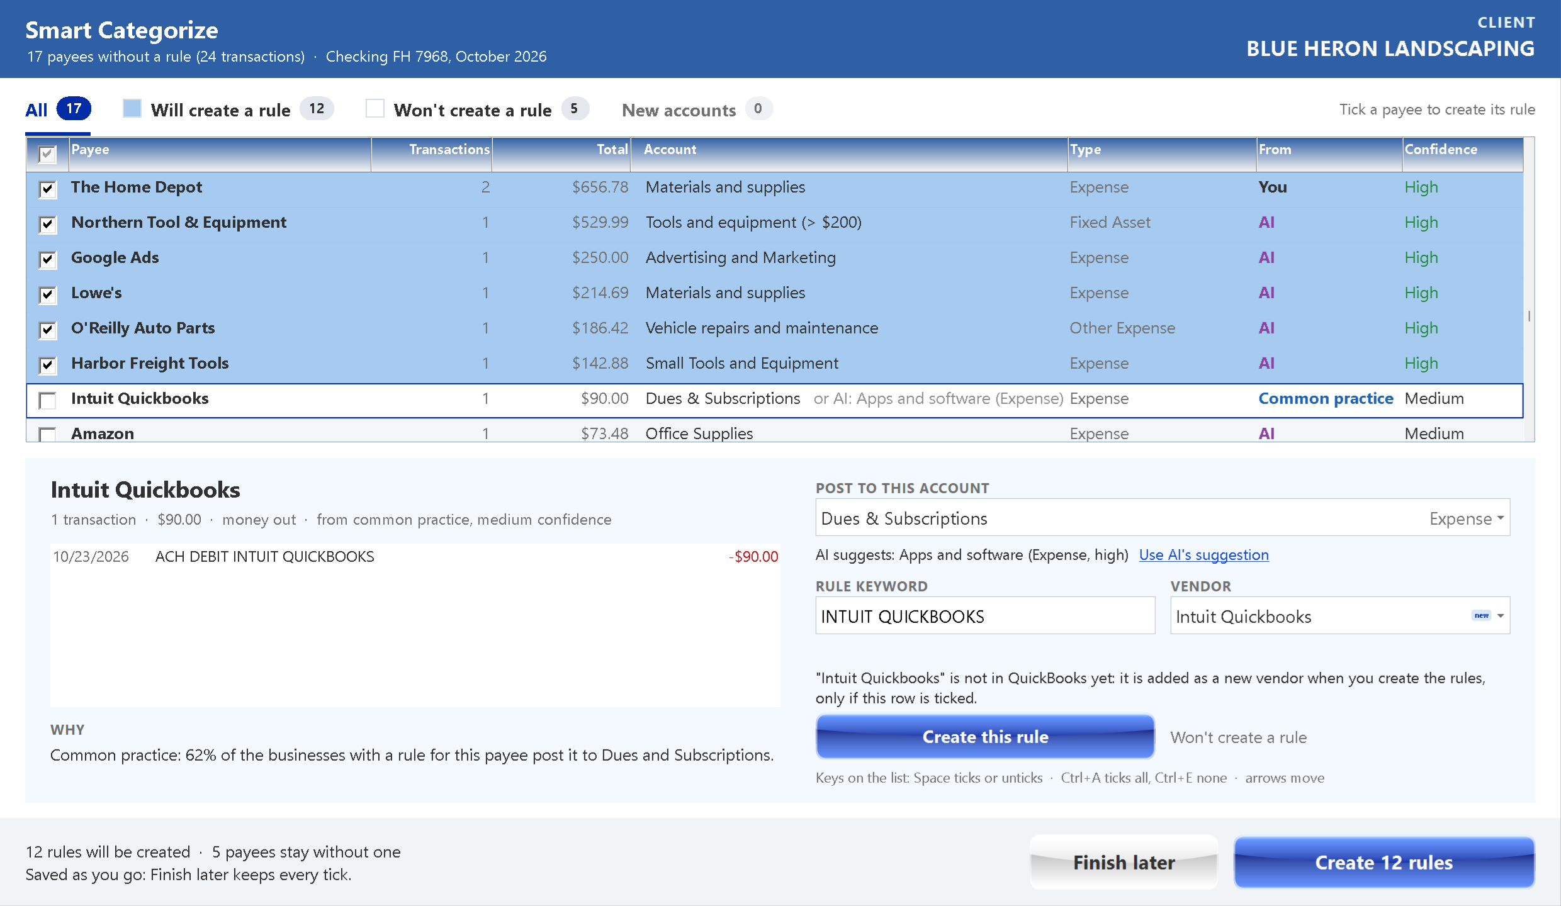1561x906 pixels.
Task: Open the Won't create a rule tab
Action: [x=477, y=110]
